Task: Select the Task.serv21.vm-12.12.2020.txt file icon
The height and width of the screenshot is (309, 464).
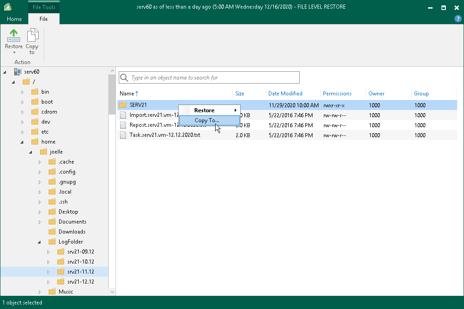Action: point(122,135)
